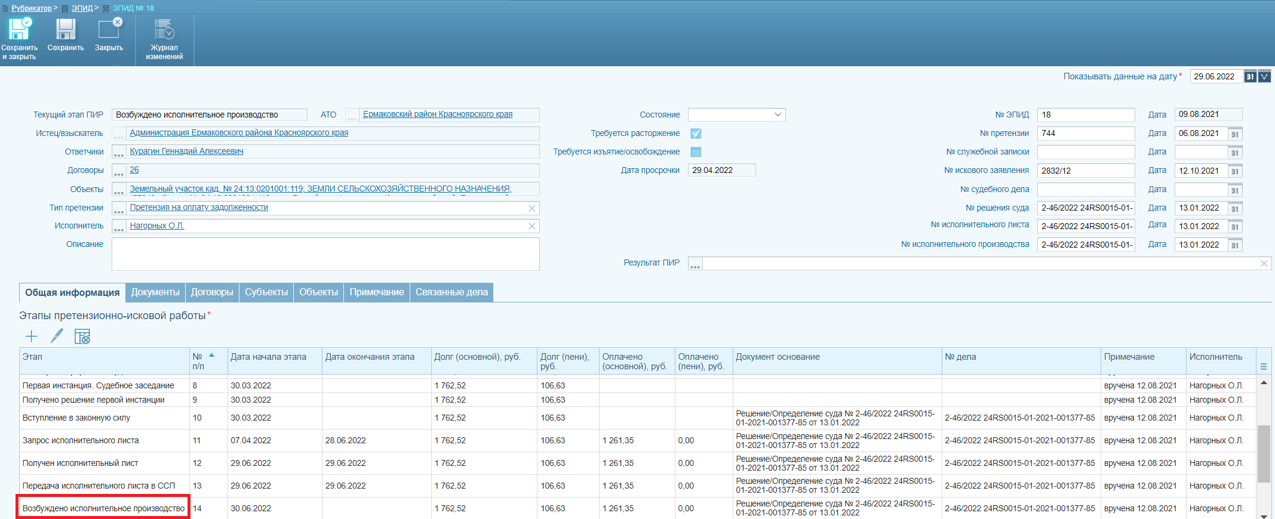Open Нагорных О.Л. executor link
Viewport: 1275px width, 519px height.
(x=157, y=226)
